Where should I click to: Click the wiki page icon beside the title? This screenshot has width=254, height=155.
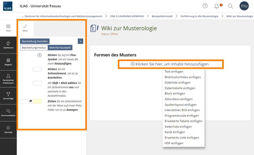coord(94,28)
